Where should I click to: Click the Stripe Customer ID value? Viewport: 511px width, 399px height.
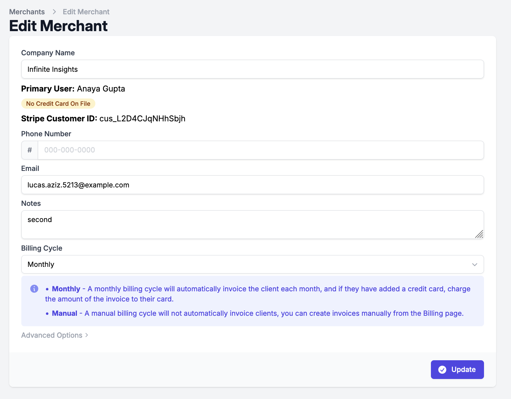point(142,118)
